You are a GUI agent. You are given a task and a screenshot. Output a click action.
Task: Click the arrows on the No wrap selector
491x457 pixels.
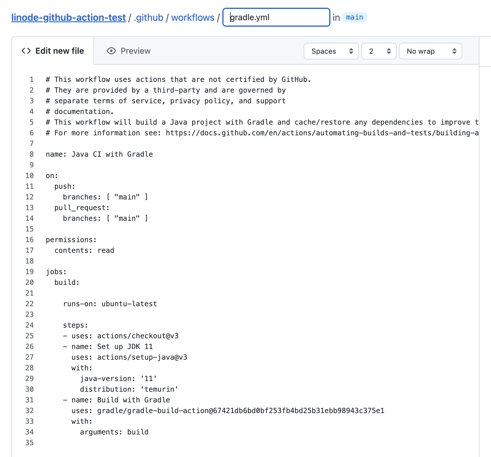pyautogui.click(x=454, y=51)
